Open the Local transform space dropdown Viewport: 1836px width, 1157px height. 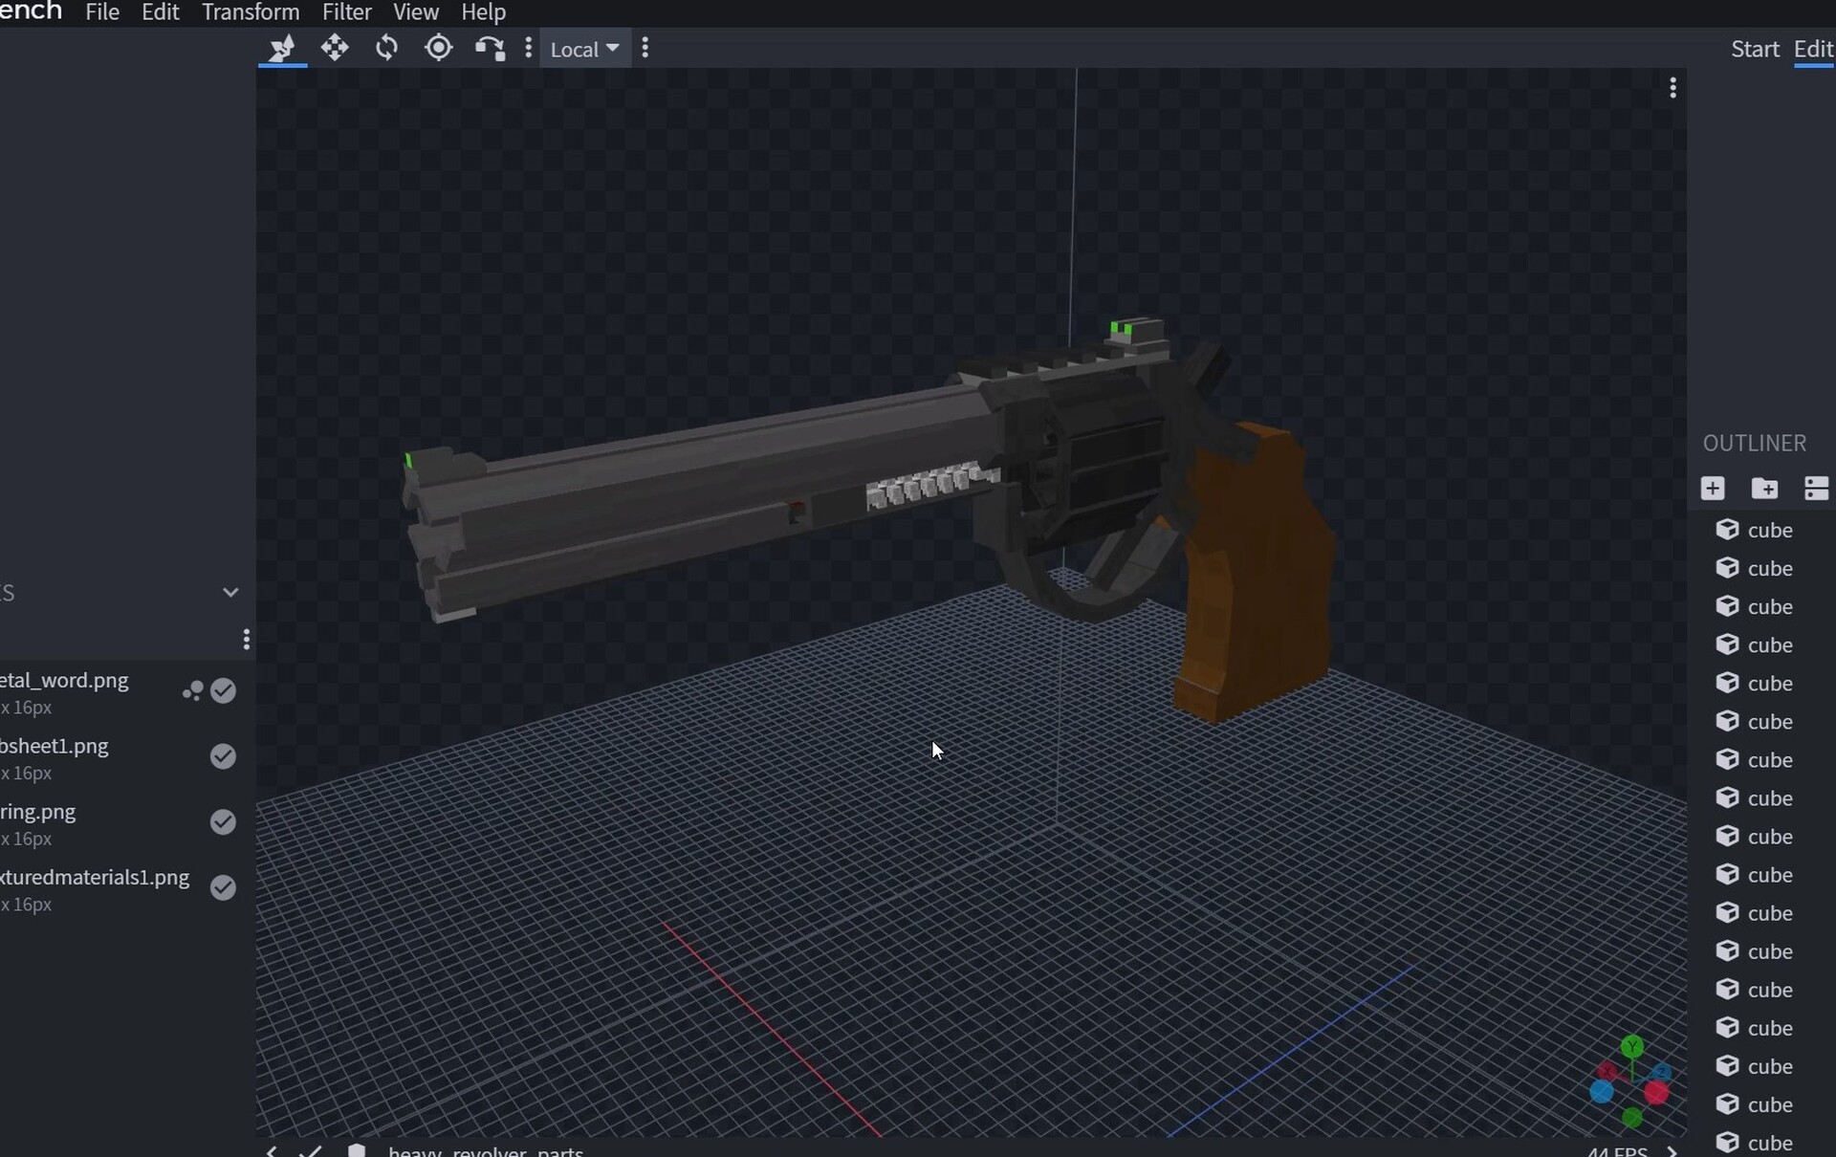[584, 48]
